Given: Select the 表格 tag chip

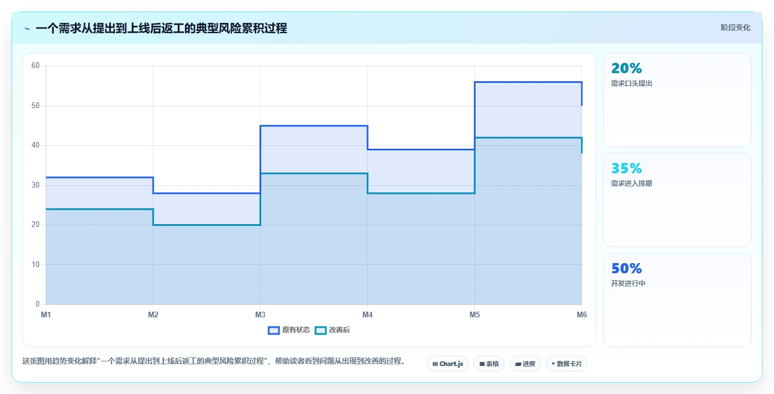Looking at the screenshot, I should [489, 364].
